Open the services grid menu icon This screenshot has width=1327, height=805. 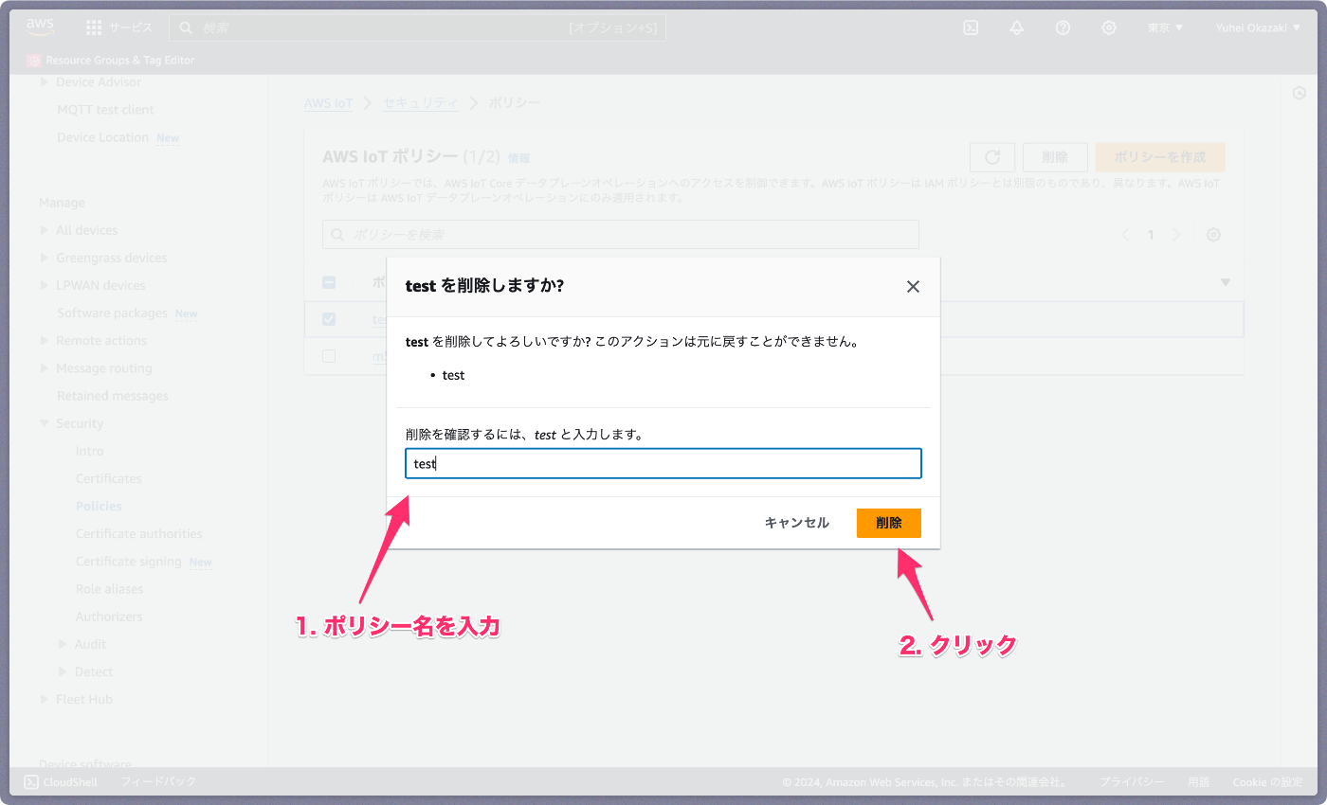[x=94, y=27]
